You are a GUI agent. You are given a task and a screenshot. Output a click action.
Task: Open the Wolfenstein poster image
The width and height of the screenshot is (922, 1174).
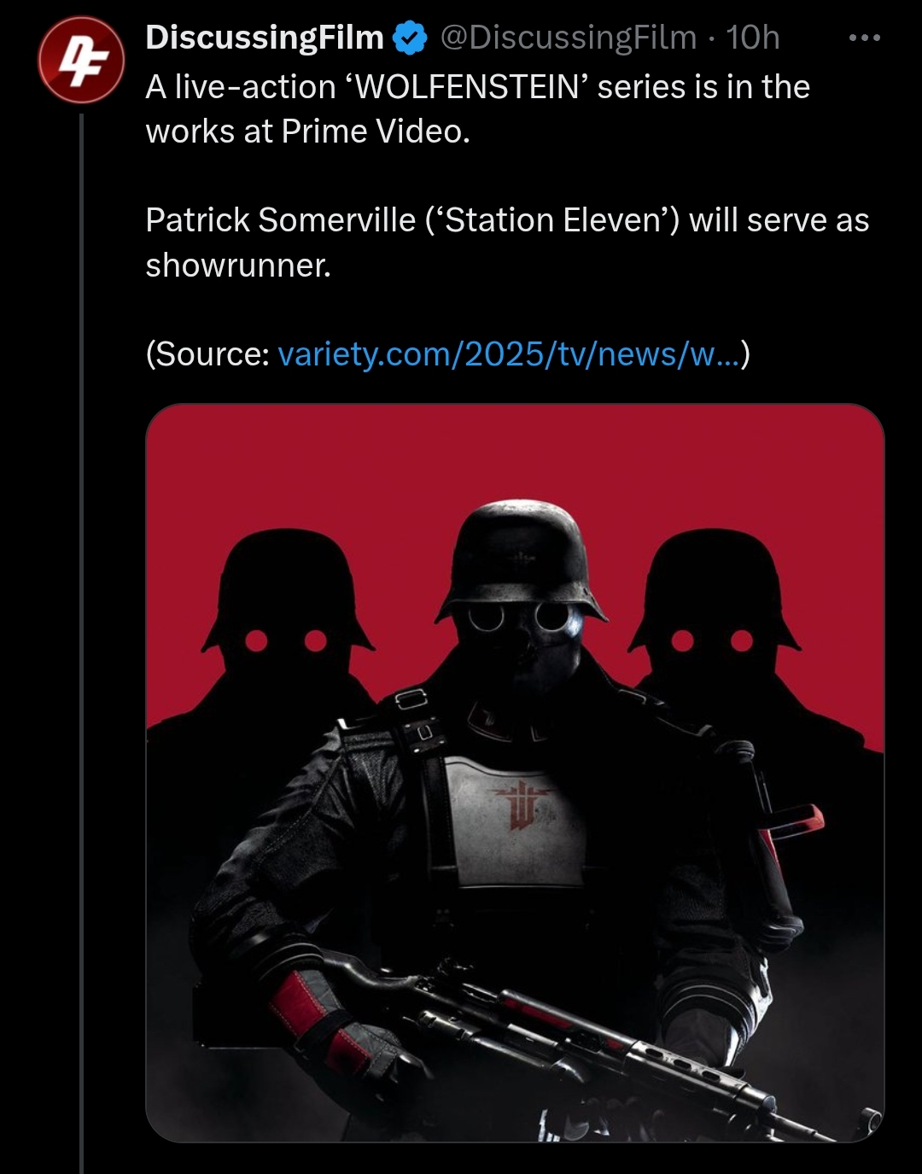[515, 773]
